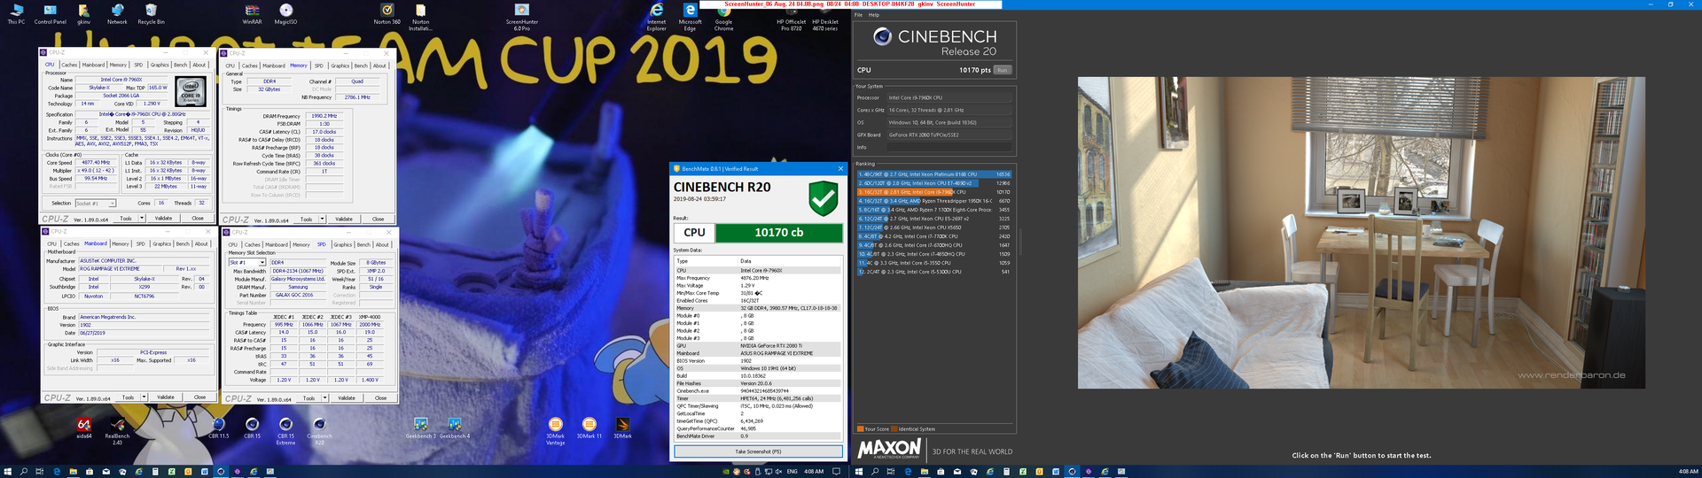The image size is (1702, 478).
Task: Expand Tools arrow in CPU-Z Mainboard tab window
Action: (144, 397)
